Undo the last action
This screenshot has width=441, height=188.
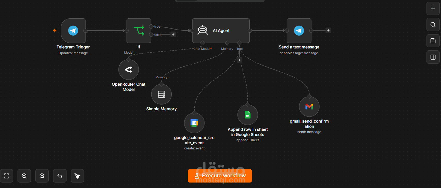[x=60, y=176]
